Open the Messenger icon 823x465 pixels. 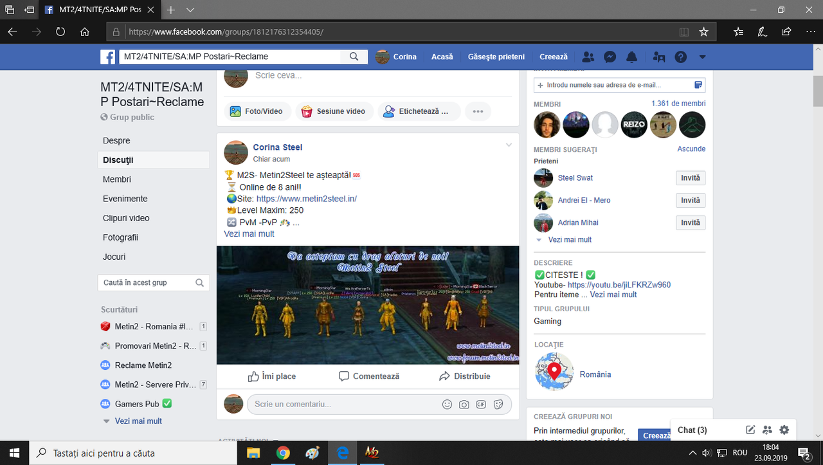[x=610, y=57]
